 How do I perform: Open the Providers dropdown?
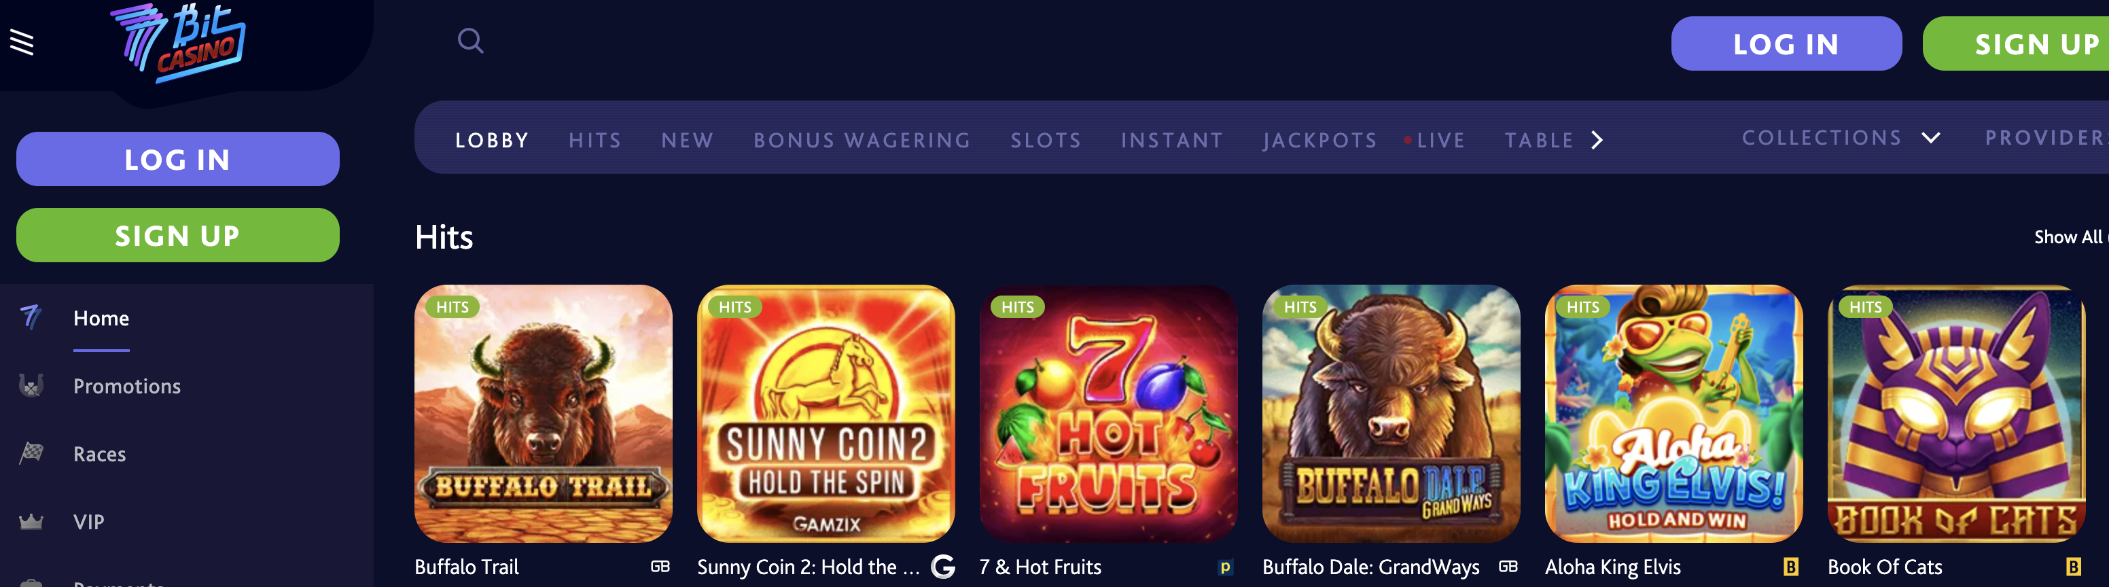coord(2046,137)
